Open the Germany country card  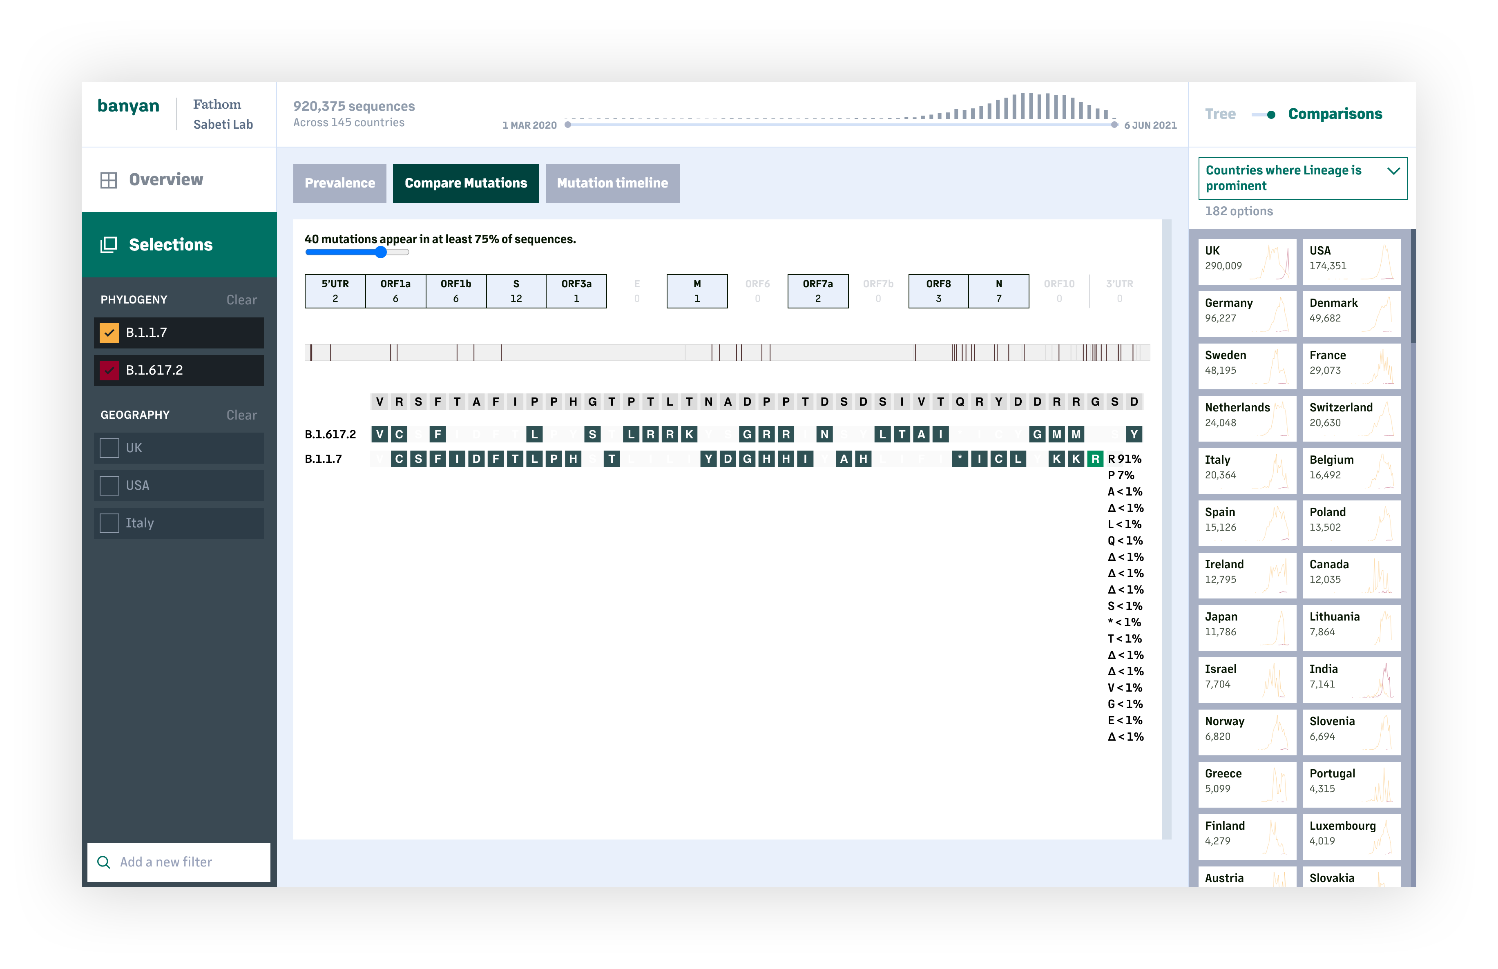point(1247,313)
